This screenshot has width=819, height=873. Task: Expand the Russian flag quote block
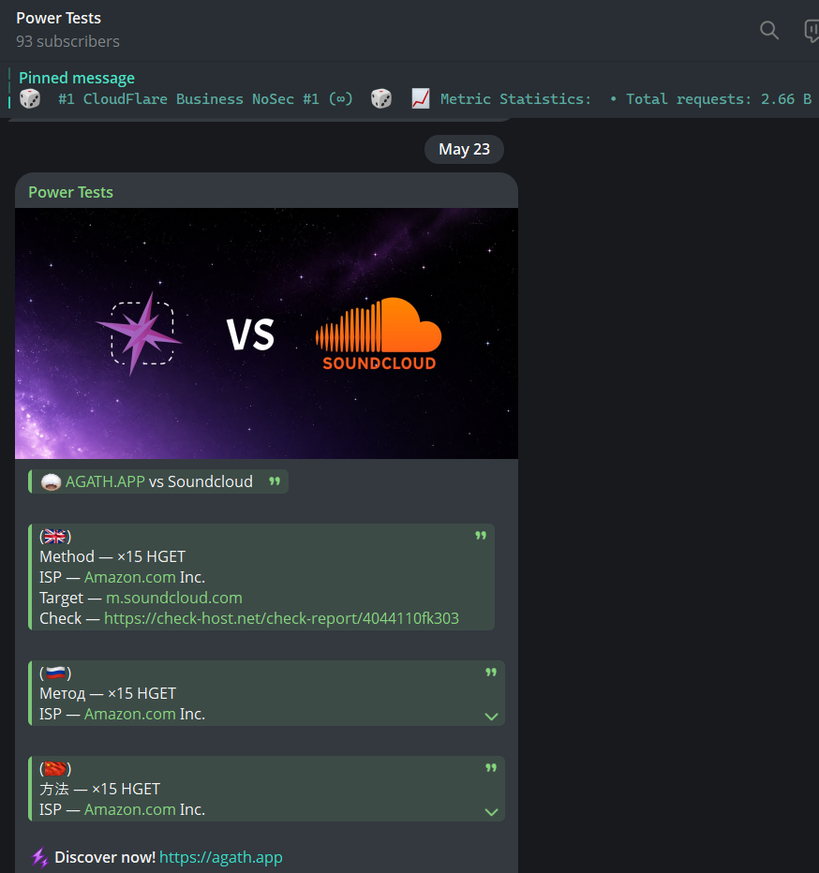[x=491, y=717]
